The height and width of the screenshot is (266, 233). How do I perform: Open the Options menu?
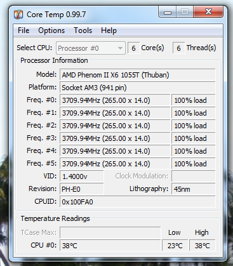pyautogui.click(x=51, y=30)
